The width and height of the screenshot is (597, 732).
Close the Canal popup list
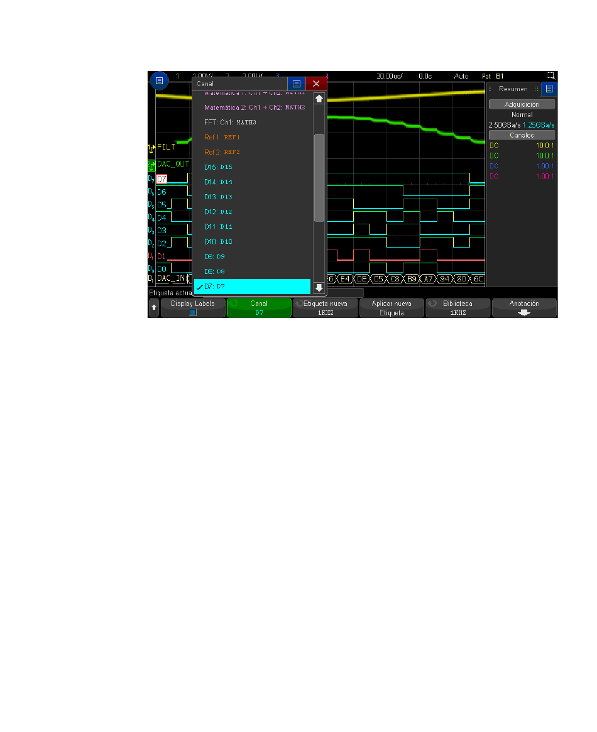click(316, 84)
